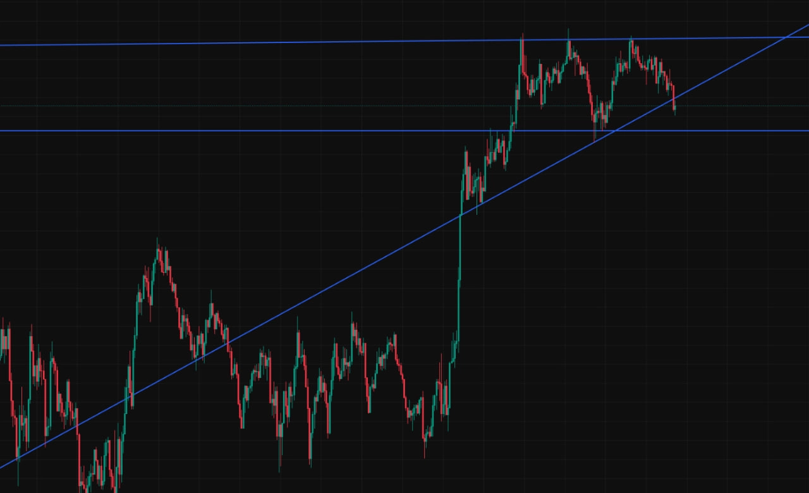Select the upper horizontal resistance line
Screen dimensions: 809x493
pyautogui.click(x=253, y=42)
